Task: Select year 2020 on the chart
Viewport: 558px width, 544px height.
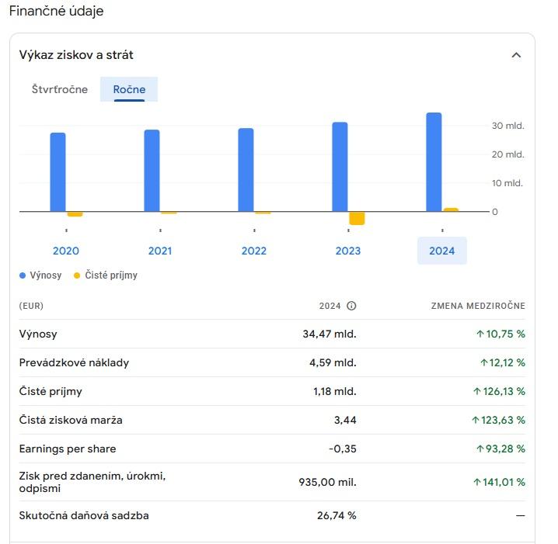Action: [x=66, y=251]
